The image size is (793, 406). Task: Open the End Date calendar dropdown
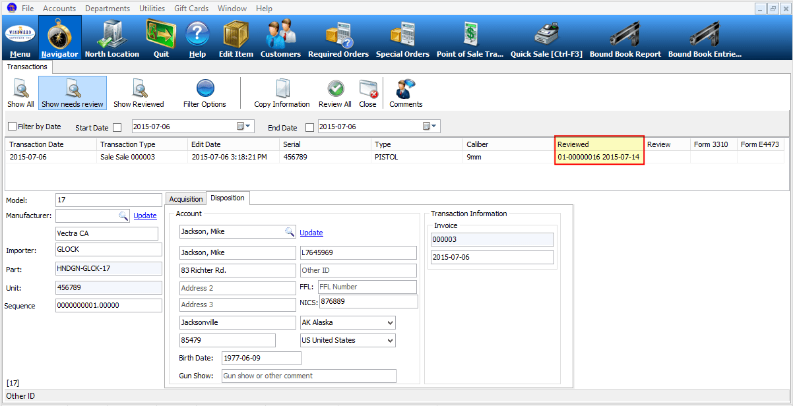(x=431, y=127)
